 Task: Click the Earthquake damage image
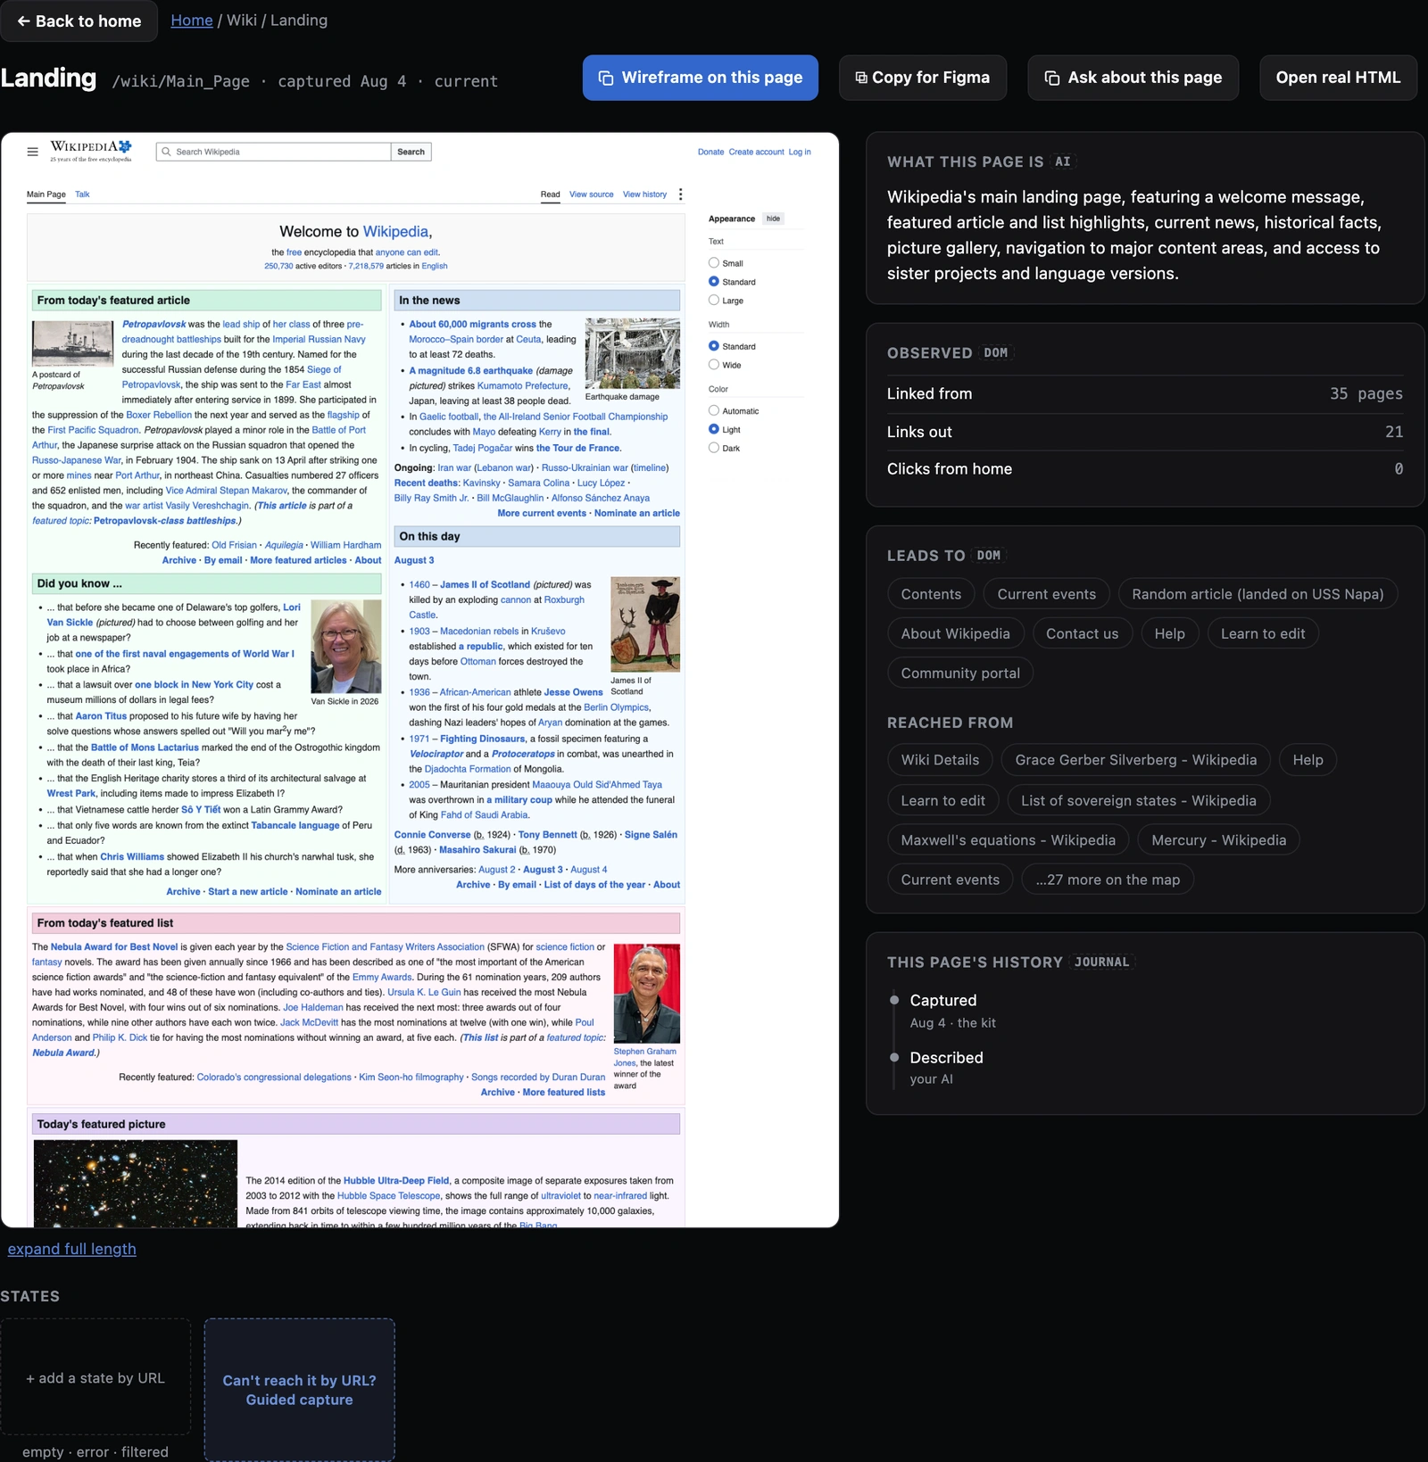[x=632, y=353]
